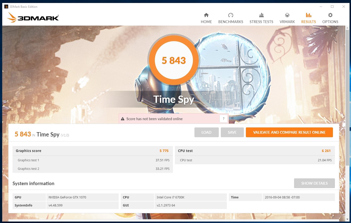Click the 21.04 FPS value
The height and width of the screenshot is (223, 351).
click(325, 160)
